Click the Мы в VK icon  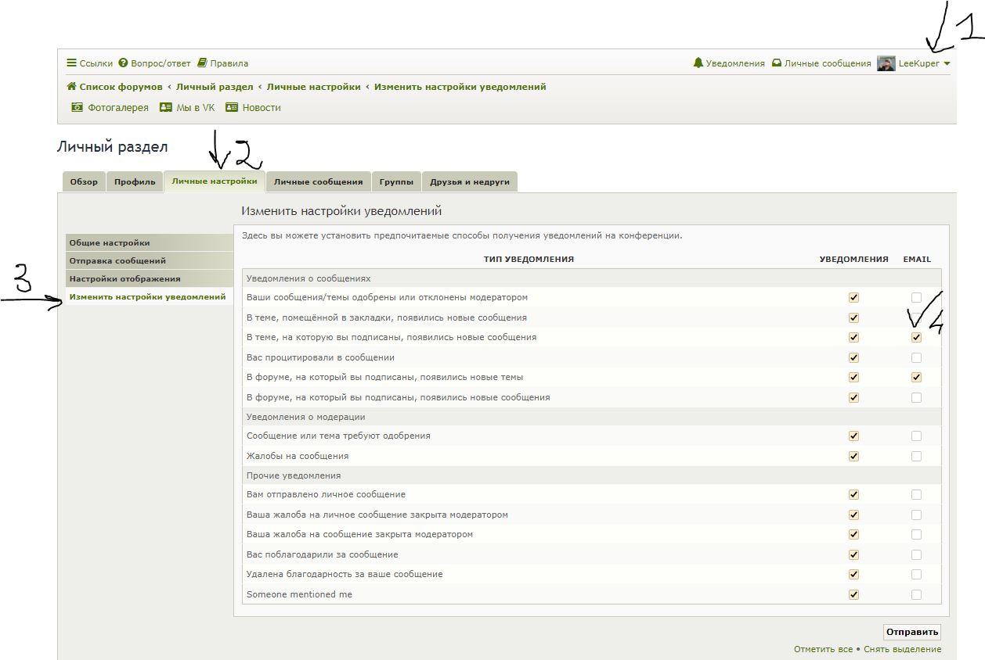[x=165, y=108]
